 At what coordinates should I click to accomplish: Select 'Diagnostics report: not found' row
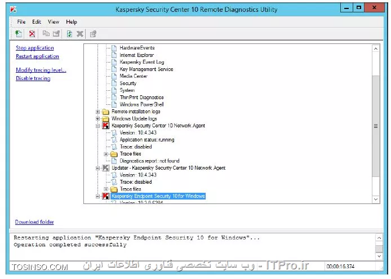pos(149,161)
